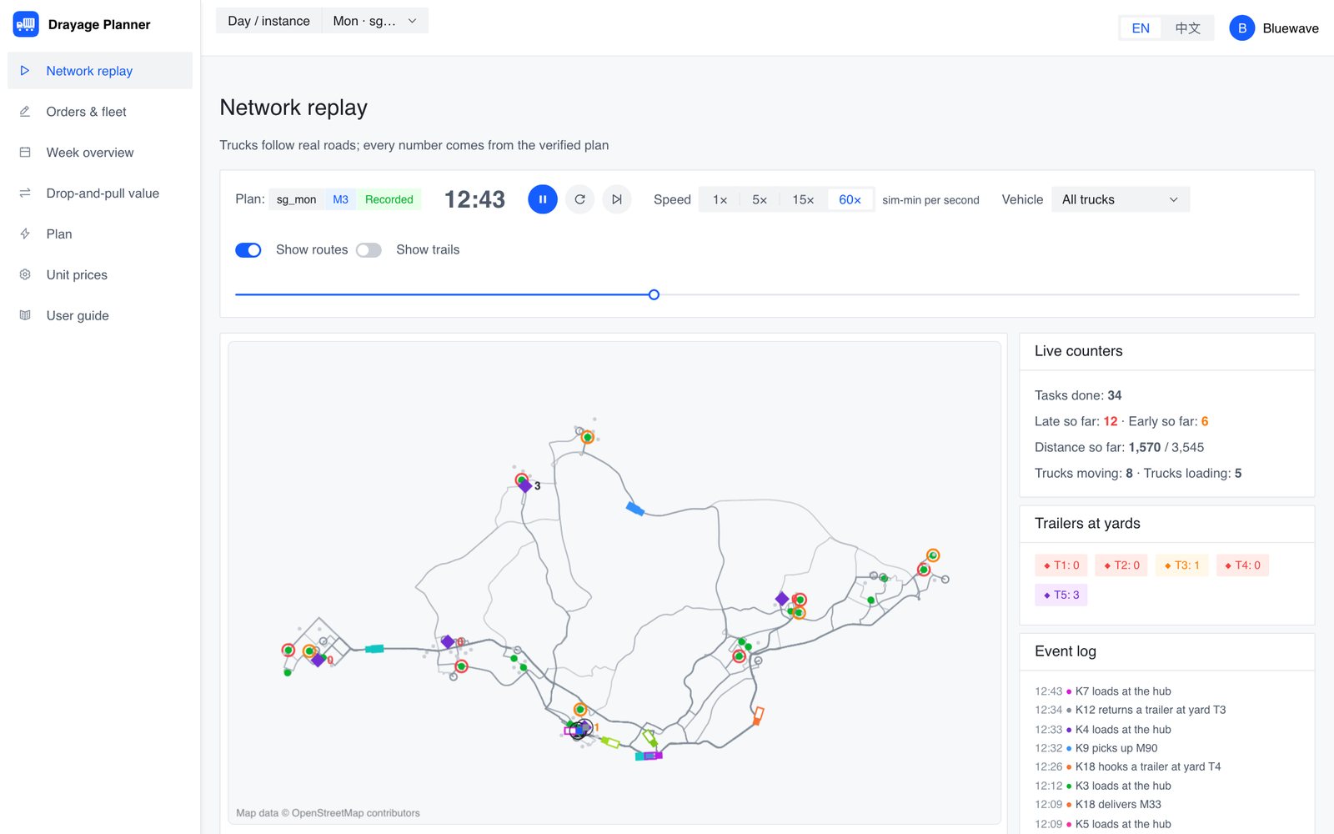Click the Drayage Planner truck logo
The width and height of the screenshot is (1334, 834).
26,24
